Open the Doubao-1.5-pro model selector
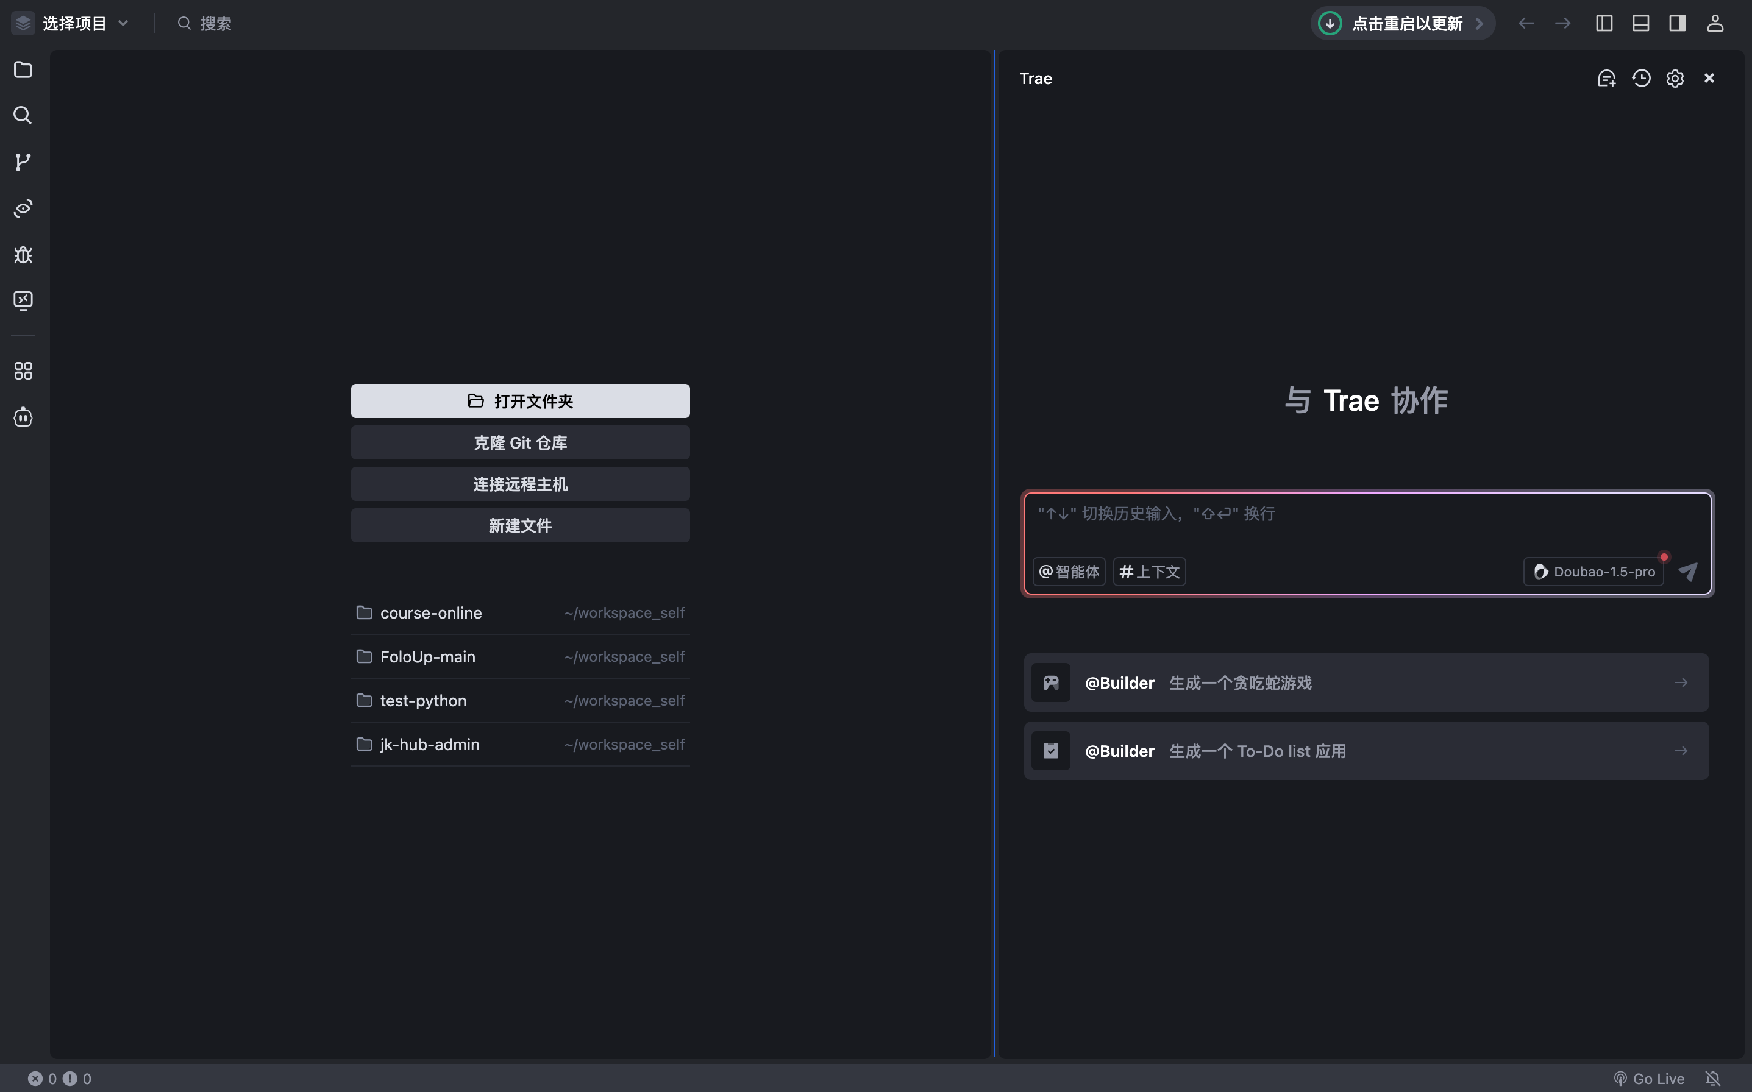This screenshot has height=1092, width=1752. pyautogui.click(x=1593, y=571)
